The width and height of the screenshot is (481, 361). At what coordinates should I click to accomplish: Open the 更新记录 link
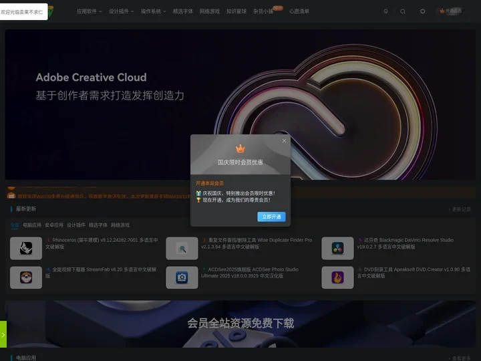[460, 209]
